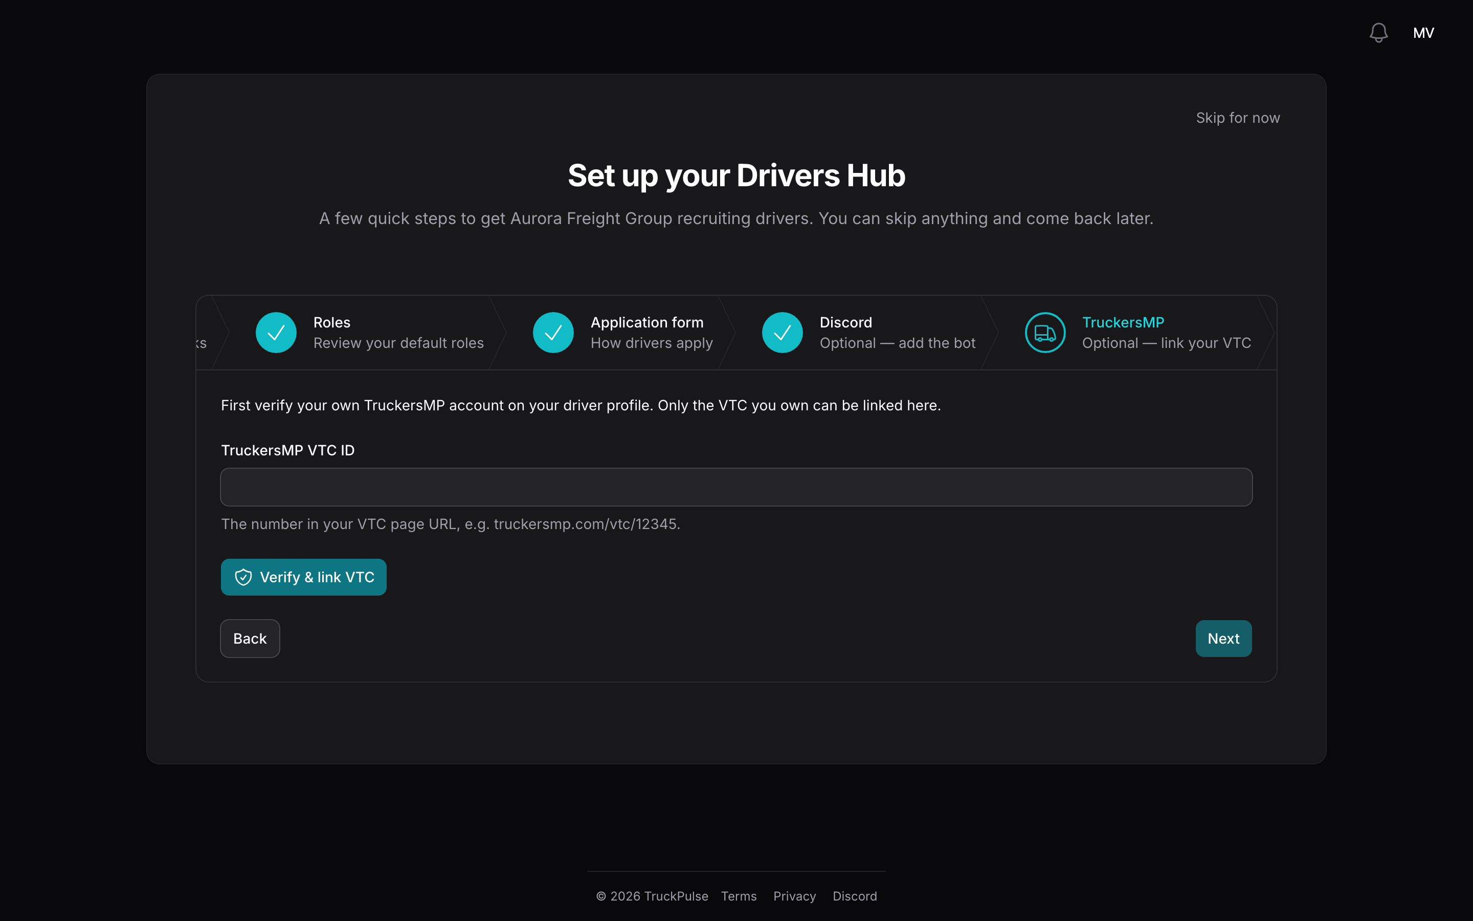
Task: Click the Discord step checkmark icon
Action: tap(782, 333)
